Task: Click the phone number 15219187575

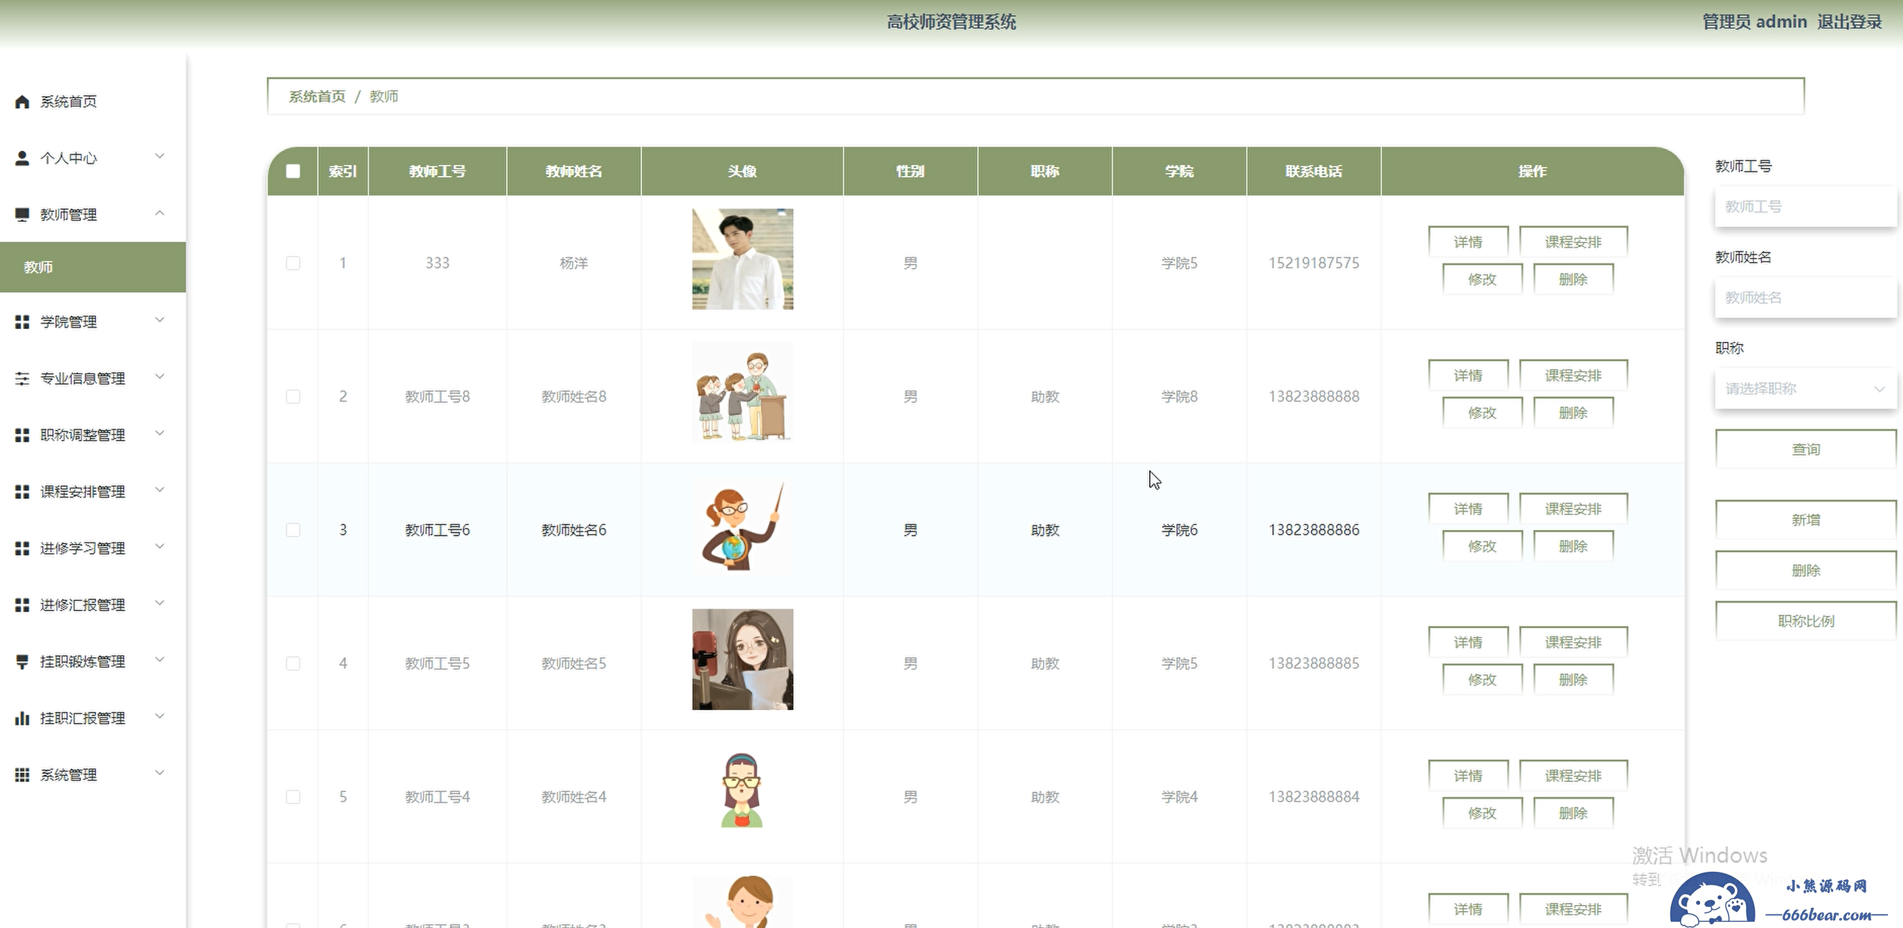Action: coord(1314,263)
